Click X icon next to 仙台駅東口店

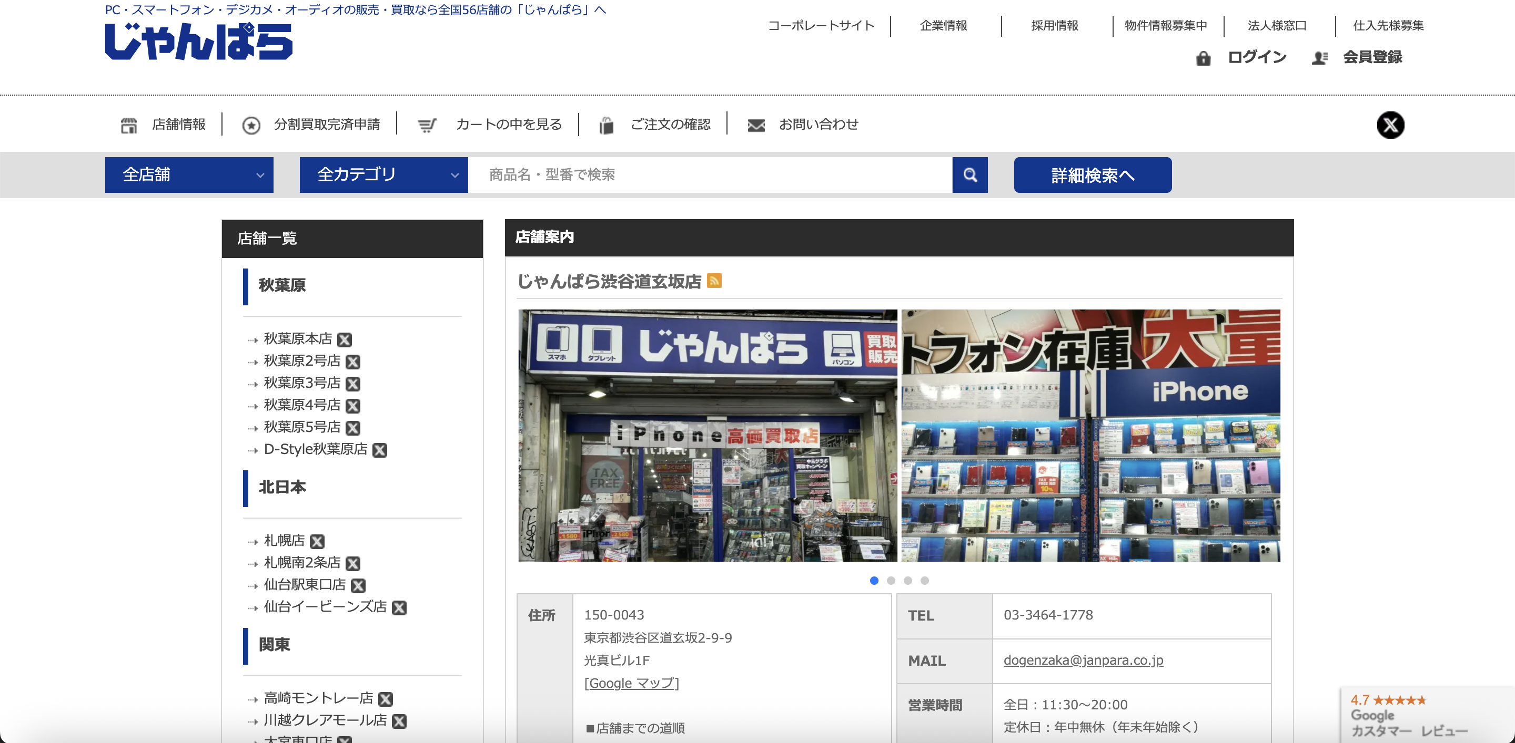point(358,585)
